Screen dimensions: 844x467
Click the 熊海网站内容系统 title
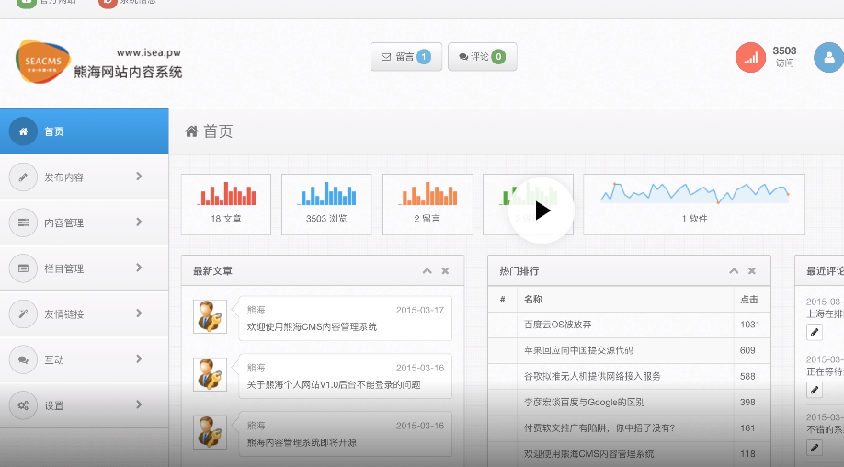pyautogui.click(x=128, y=72)
